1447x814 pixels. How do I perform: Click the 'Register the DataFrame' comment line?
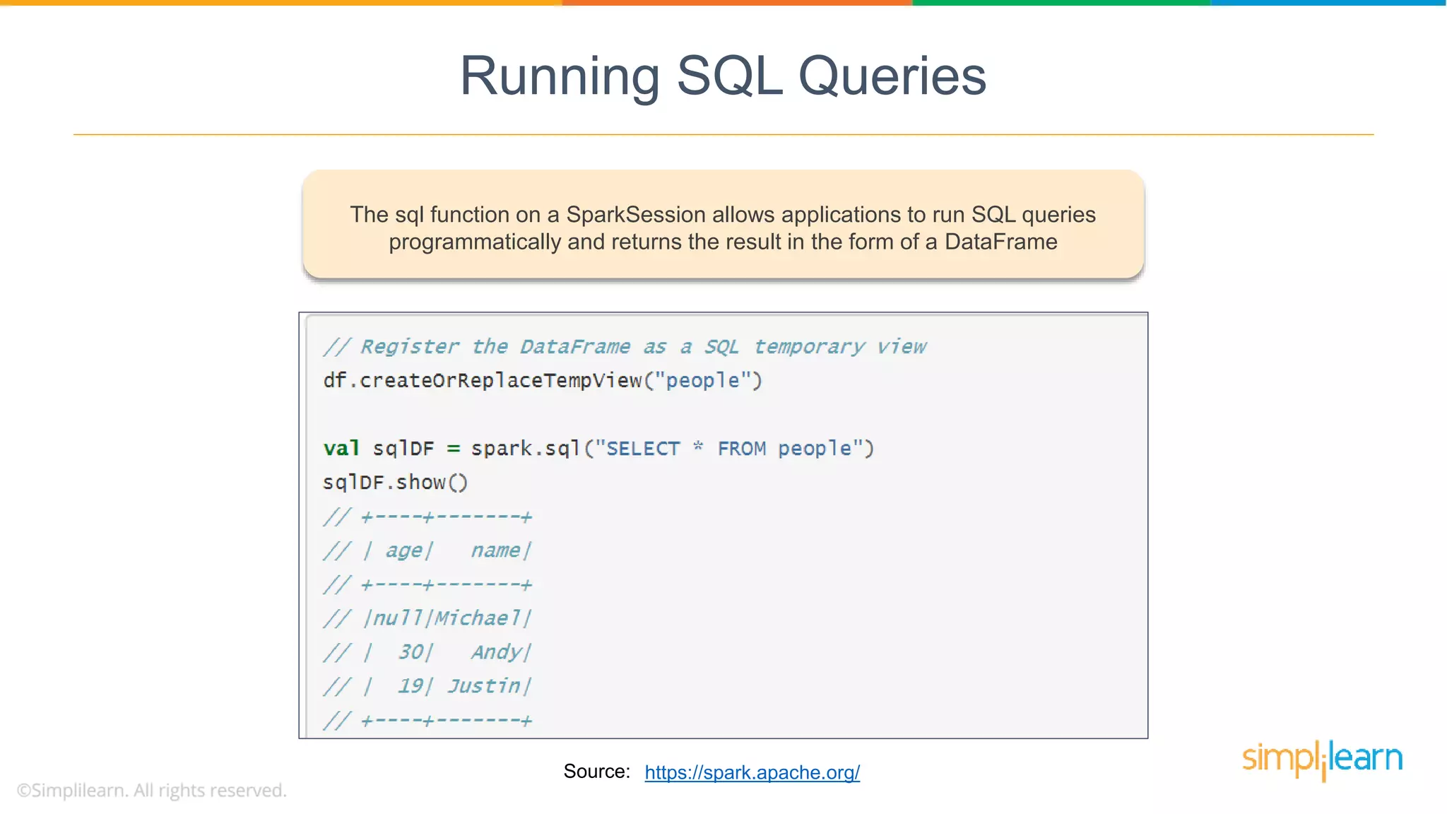[625, 347]
